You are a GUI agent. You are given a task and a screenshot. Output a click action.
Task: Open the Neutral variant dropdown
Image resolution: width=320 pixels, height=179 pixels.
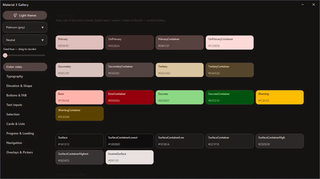[25, 40]
